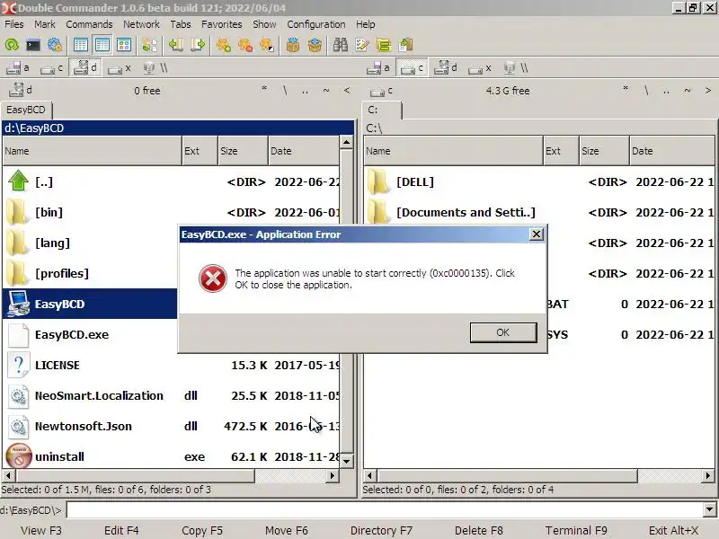Click the Move F6 button

click(287, 530)
